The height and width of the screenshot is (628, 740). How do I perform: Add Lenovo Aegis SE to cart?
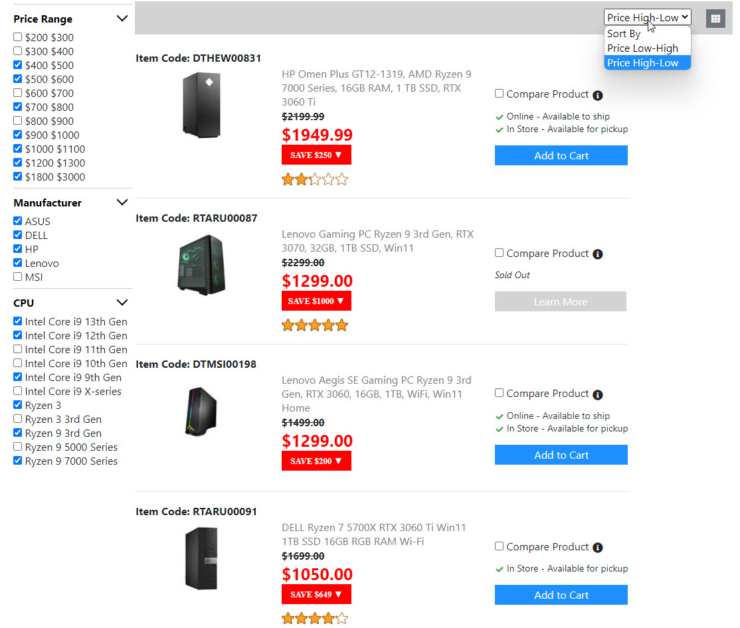coord(561,455)
